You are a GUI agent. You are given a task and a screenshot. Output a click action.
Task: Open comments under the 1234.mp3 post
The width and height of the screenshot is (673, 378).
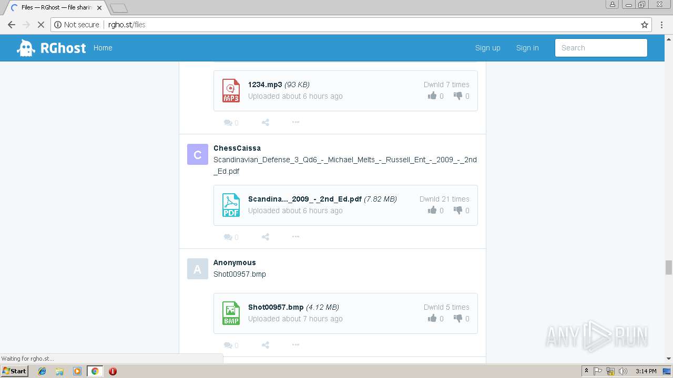[231, 122]
